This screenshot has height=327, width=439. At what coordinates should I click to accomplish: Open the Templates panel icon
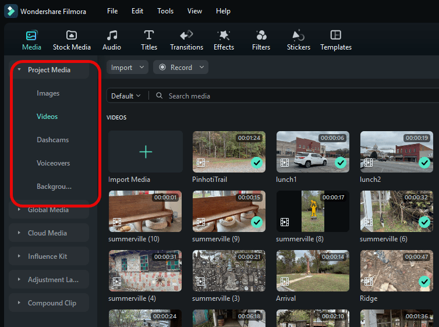point(336,36)
